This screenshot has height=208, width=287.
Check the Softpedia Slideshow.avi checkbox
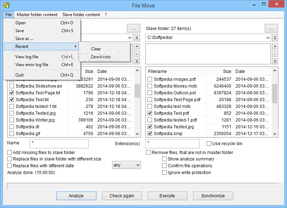(11, 86)
